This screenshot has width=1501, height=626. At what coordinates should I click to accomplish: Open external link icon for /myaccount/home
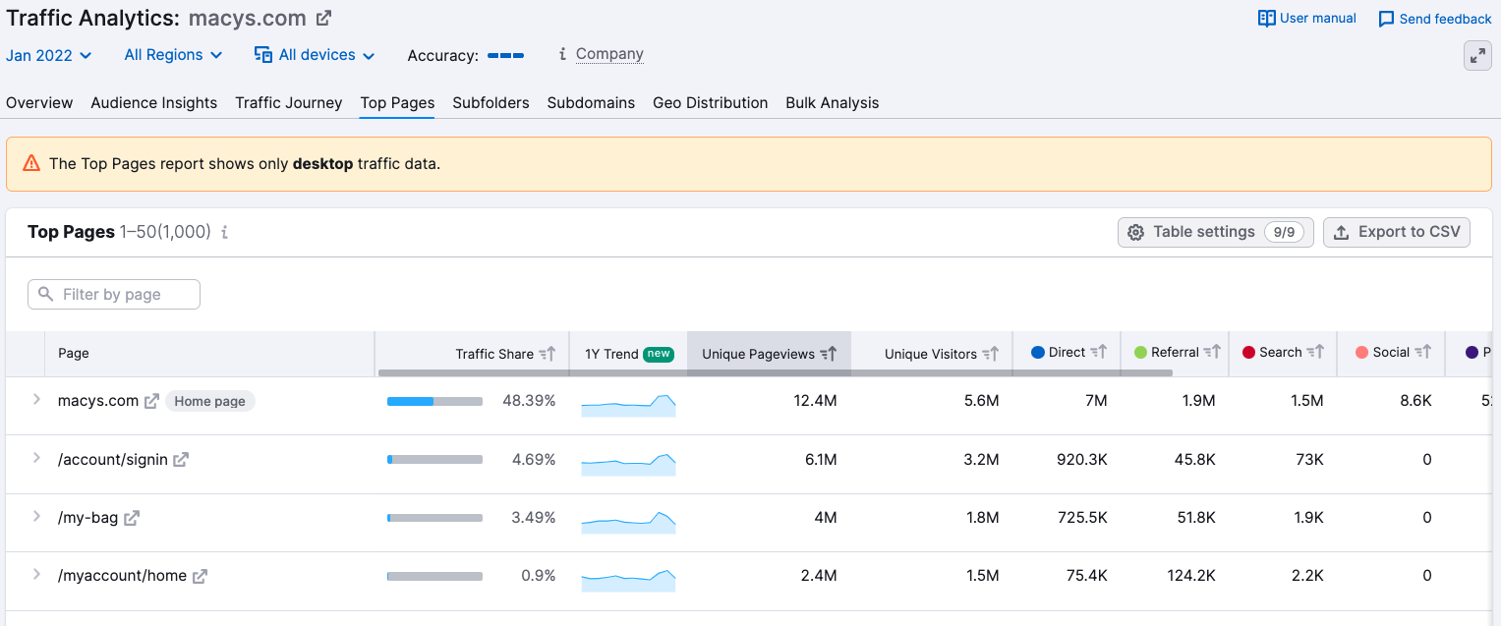pos(200,576)
